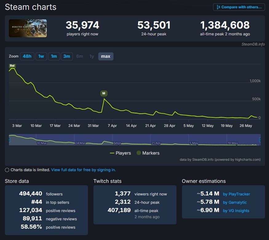Set chart zoom to 48h
269x240 pixels.
[x=27, y=57]
